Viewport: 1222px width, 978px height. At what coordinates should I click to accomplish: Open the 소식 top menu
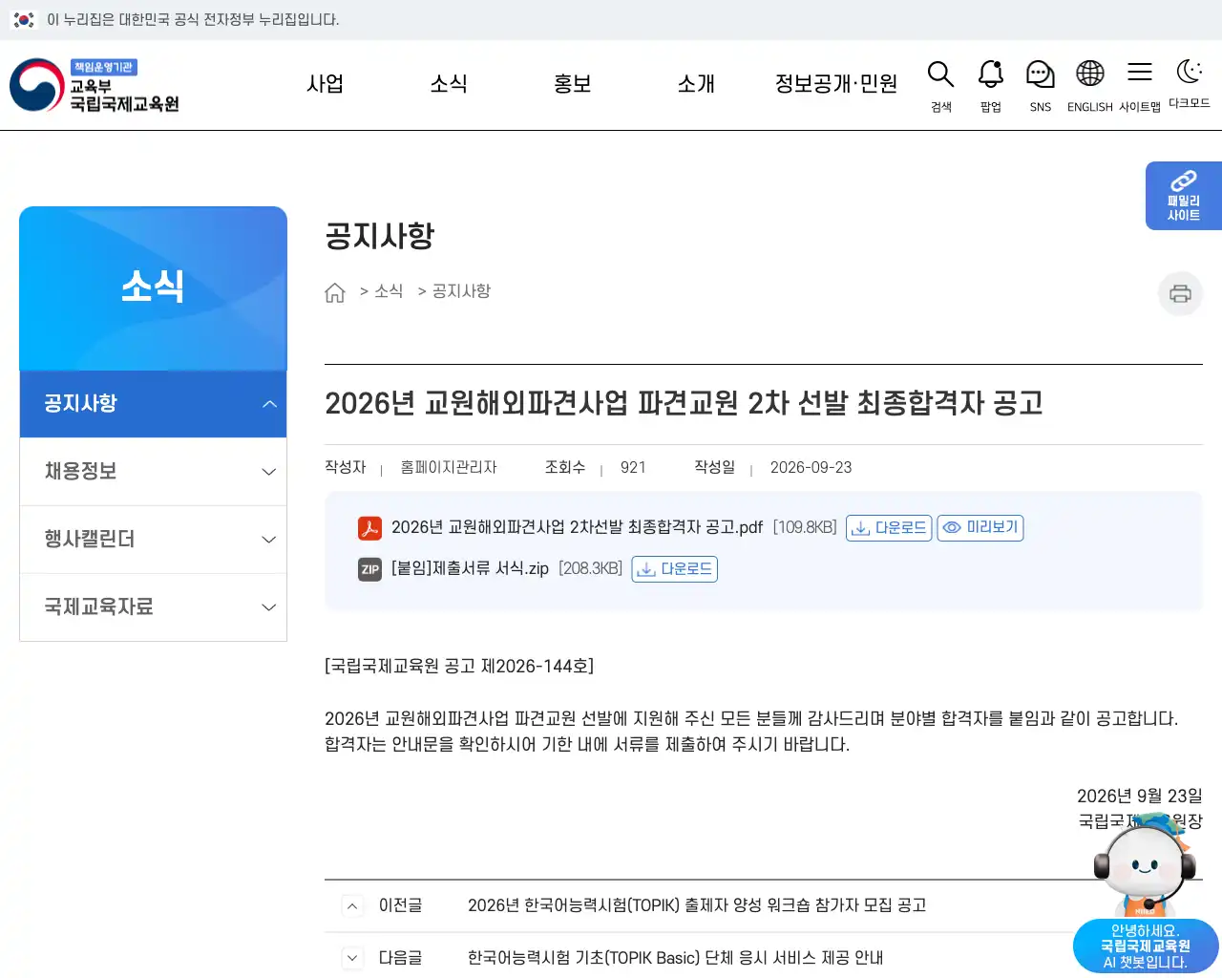pyautogui.click(x=449, y=84)
